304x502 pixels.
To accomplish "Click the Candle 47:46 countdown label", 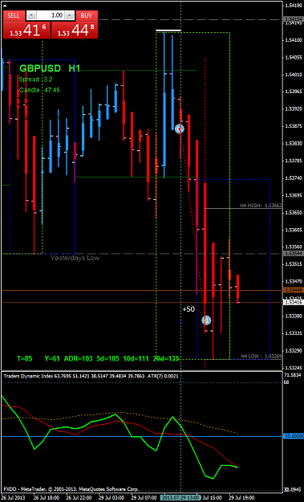I will pyautogui.click(x=39, y=90).
